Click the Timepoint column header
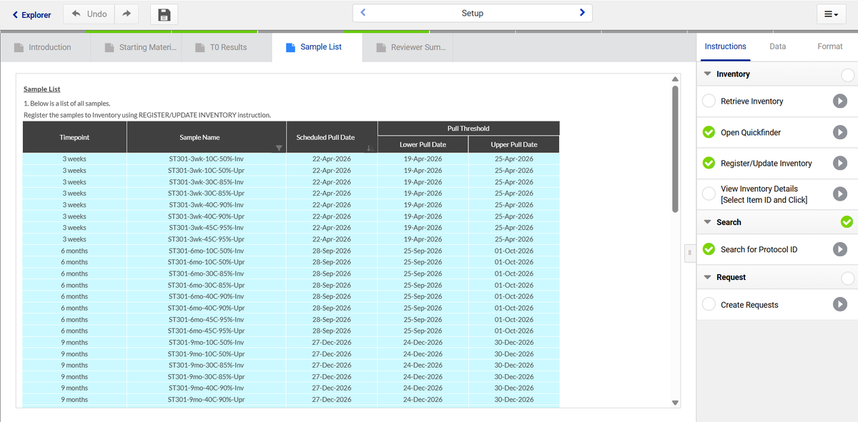The image size is (858, 422). point(74,137)
